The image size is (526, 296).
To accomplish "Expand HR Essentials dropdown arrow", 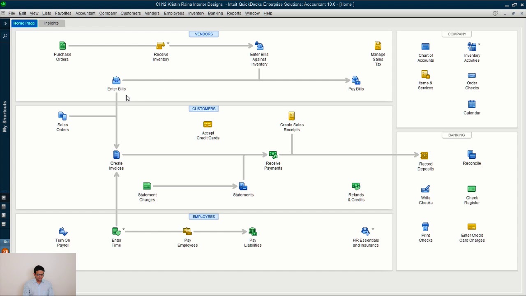I will click(x=373, y=229).
